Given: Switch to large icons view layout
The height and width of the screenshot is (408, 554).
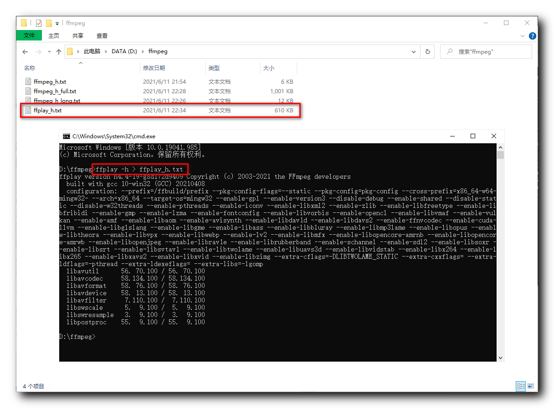Looking at the screenshot, I should [530, 387].
